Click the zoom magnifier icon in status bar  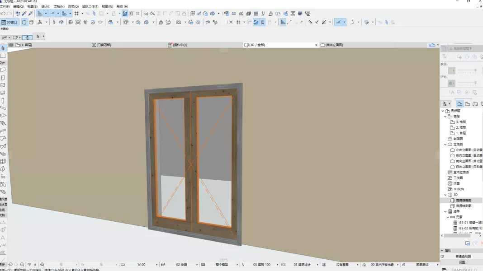click(22, 265)
